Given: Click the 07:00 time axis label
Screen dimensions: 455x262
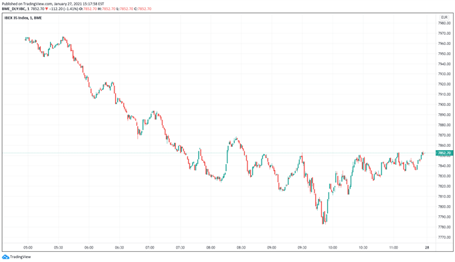Looking at the screenshot, I should click(150, 247).
